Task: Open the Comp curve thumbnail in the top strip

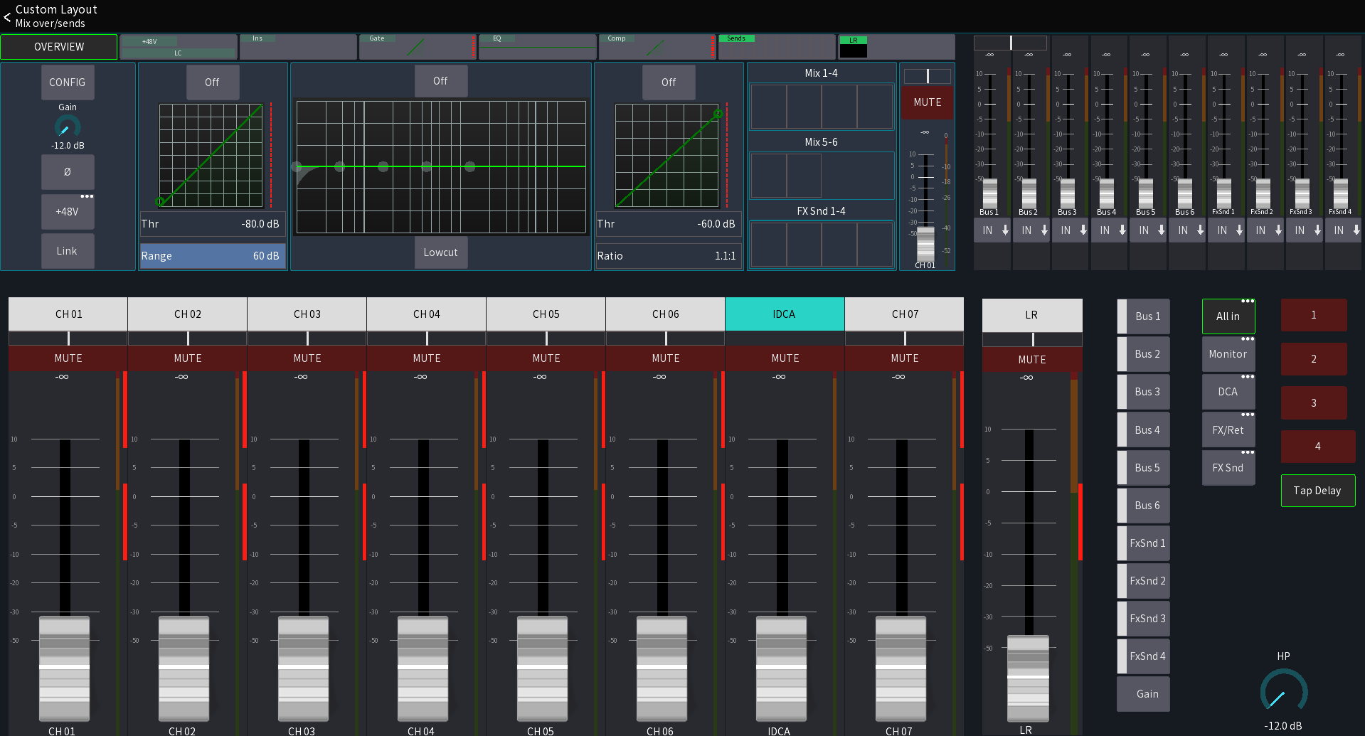Action: [657, 47]
